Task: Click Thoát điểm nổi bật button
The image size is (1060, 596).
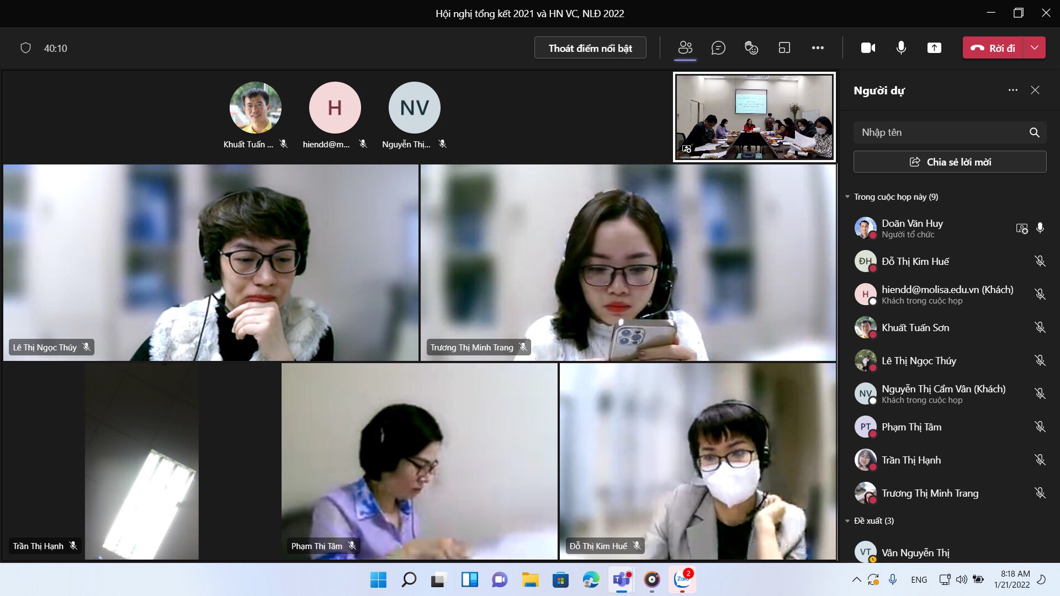Action: tap(590, 48)
